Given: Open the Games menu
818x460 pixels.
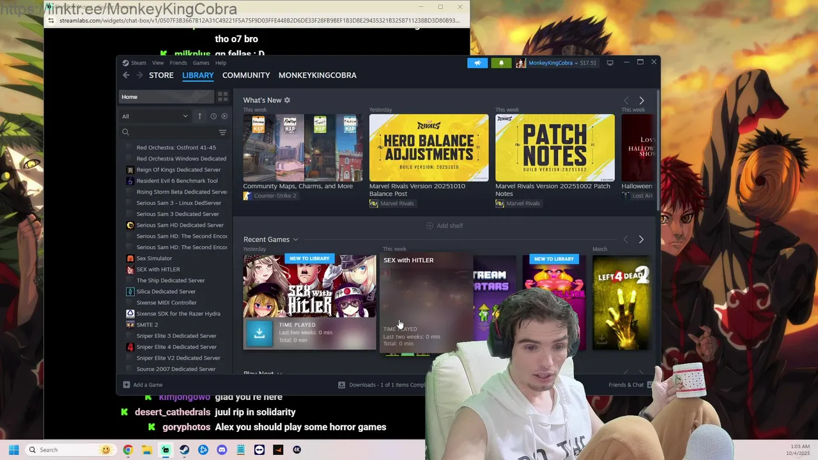Looking at the screenshot, I should click(x=201, y=63).
